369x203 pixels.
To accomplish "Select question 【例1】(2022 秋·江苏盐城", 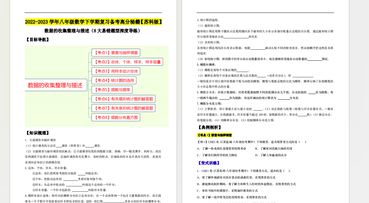I will tap(252, 142).
